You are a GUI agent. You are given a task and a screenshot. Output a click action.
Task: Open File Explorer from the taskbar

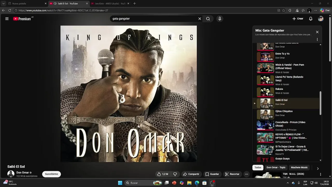(x=189, y=183)
